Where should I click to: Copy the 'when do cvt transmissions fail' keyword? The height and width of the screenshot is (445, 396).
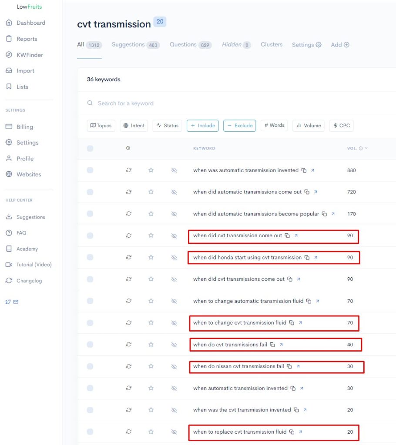tap(272, 345)
